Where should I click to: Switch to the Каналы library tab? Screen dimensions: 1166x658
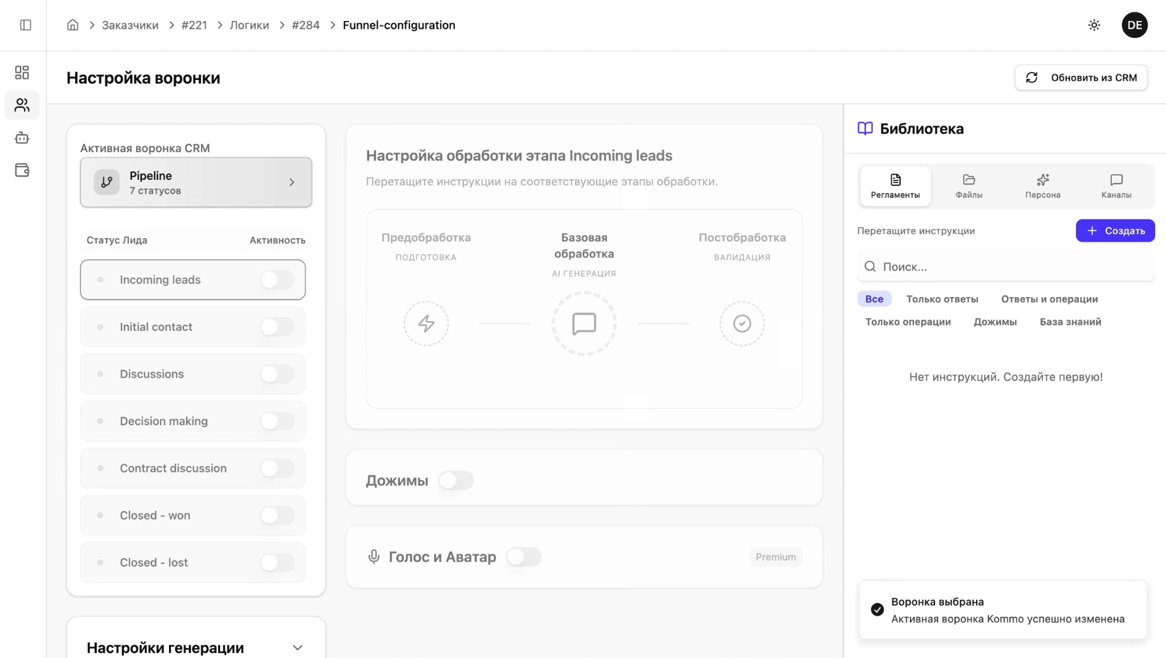pyautogui.click(x=1115, y=186)
